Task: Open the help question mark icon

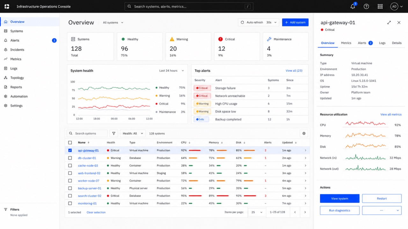Action: click(366, 6)
